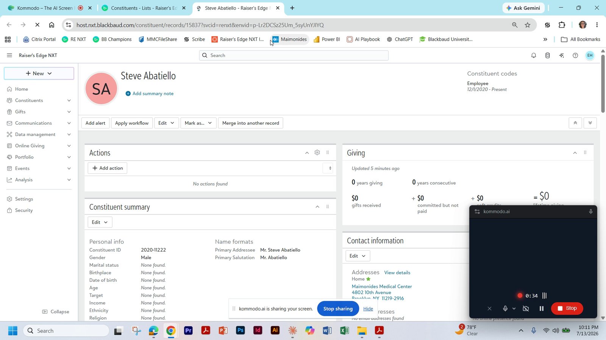This screenshot has height=340, width=606.
Task: Open the AI sparkle assistant icon
Action: (x=561, y=56)
